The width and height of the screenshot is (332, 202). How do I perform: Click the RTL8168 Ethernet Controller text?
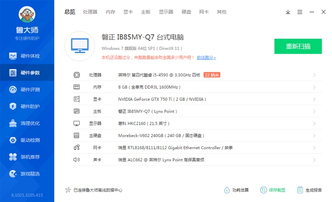click(175, 148)
